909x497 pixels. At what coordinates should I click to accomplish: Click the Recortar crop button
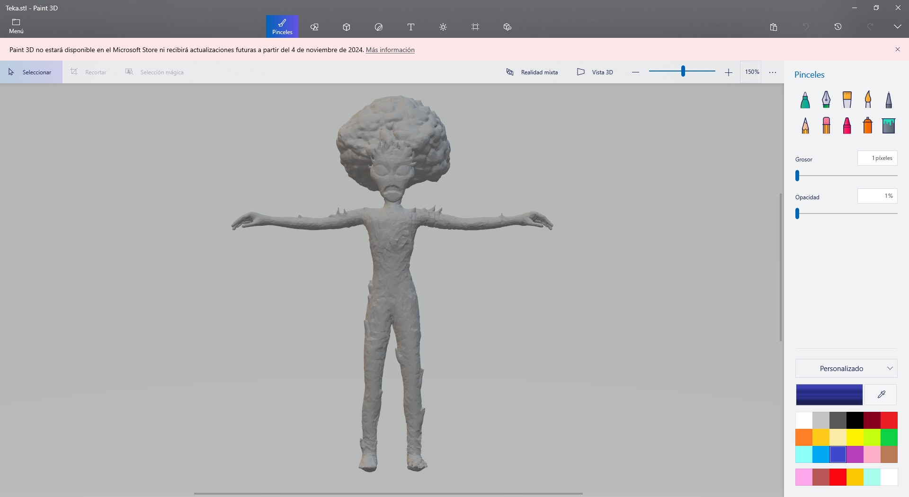[x=89, y=72]
